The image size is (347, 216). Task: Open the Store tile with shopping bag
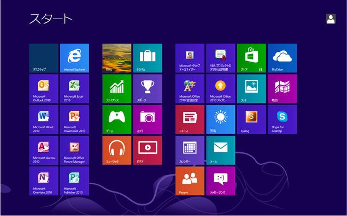[x=251, y=58]
